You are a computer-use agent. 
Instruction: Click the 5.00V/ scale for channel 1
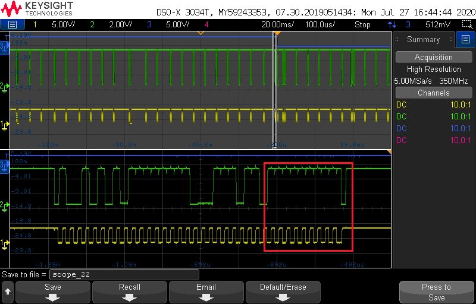coord(63,24)
